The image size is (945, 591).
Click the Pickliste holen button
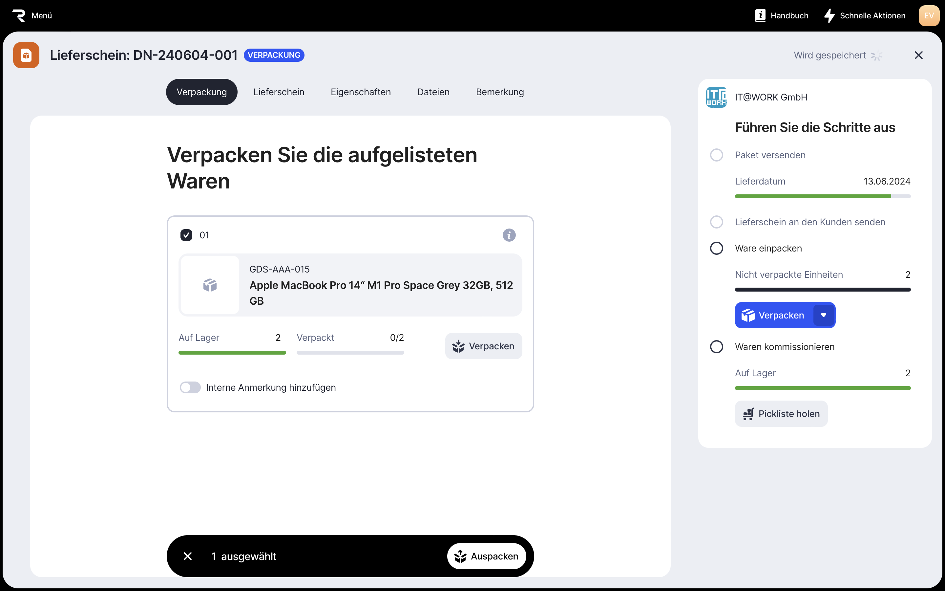click(781, 414)
